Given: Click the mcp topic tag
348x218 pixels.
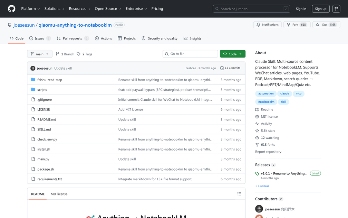Looking at the screenshot, I should coord(299,94).
